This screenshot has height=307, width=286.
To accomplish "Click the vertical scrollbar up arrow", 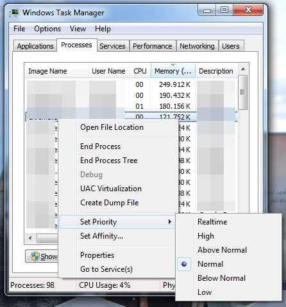I will click(x=243, y=69).
